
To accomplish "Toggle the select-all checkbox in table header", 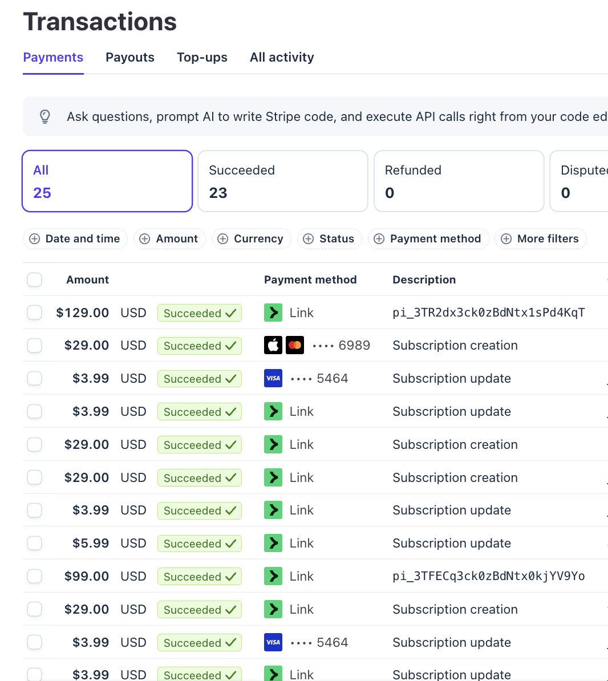I will tap(35, 279).
